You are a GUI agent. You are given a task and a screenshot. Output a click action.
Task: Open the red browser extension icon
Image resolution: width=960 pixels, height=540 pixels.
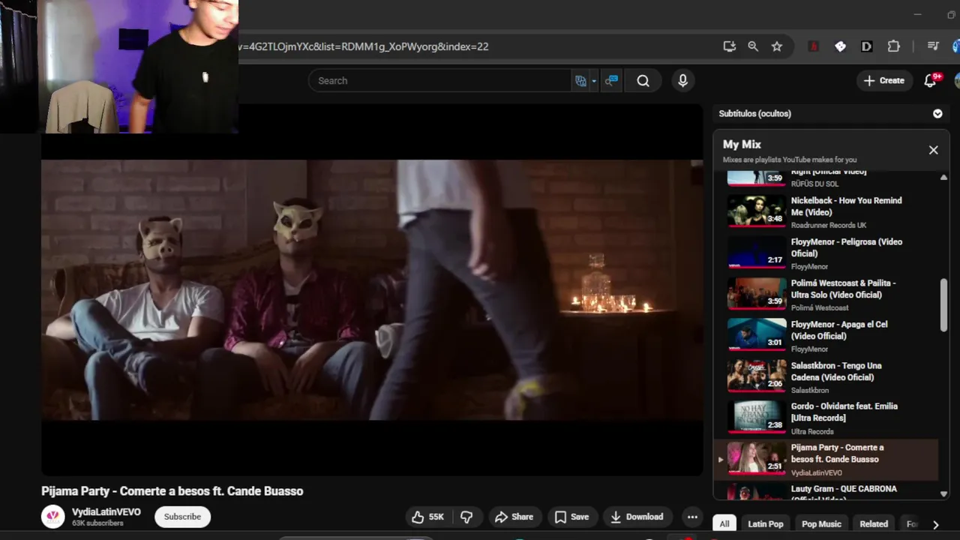(x=814, y=46)
